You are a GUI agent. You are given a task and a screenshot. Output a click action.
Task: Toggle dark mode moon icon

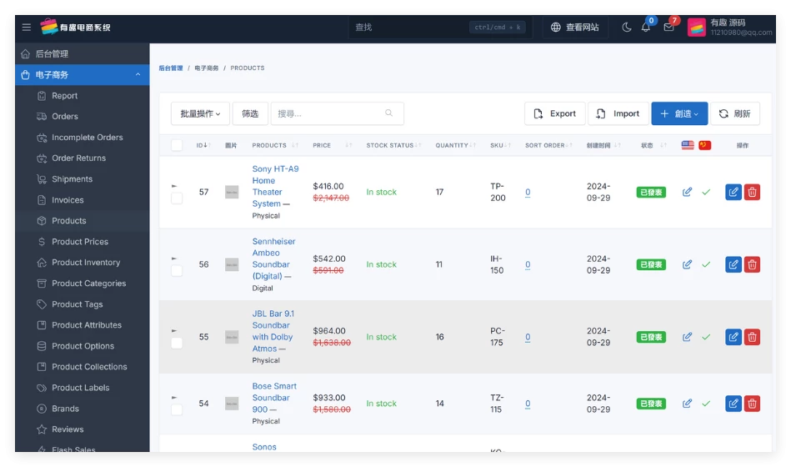pos(627,28)
